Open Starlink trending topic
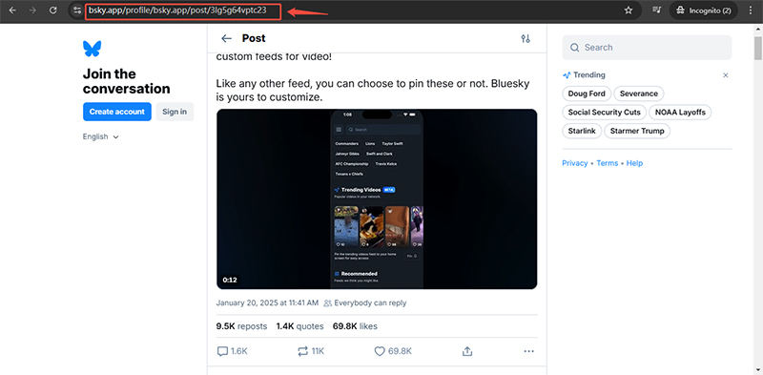Viewport: 763px width, 375px height. 582,132
